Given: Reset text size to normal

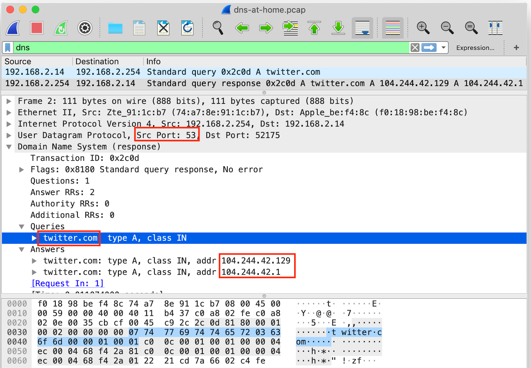Looking at the screenshot, I should [x=471, y=28].
